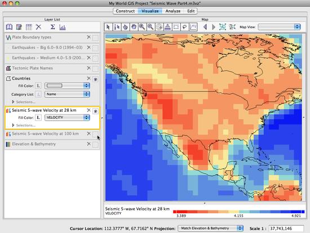This screenshot has width=310, height=233.
Task: Show the Seismic S-wave Velocity at 100 km layer
Action: pos(95,135)
